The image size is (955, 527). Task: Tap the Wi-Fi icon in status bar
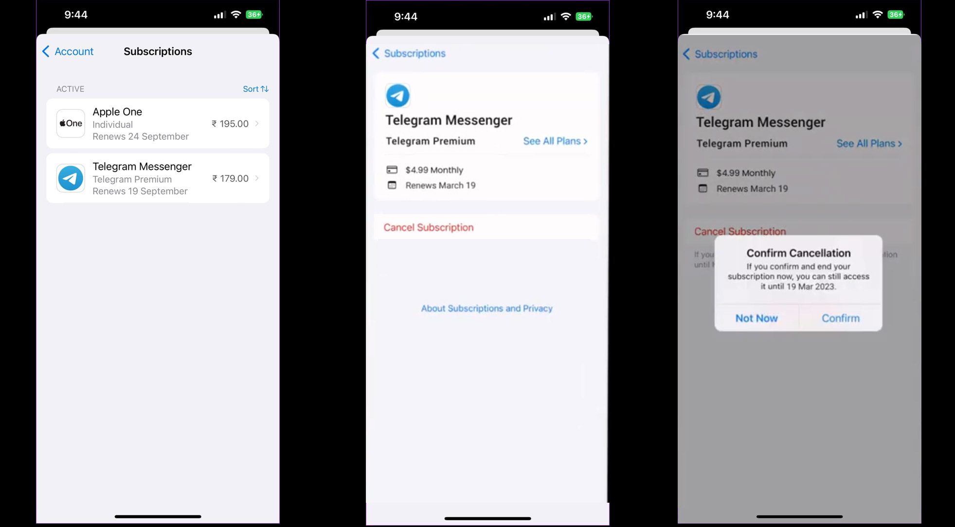coord(236,14)
